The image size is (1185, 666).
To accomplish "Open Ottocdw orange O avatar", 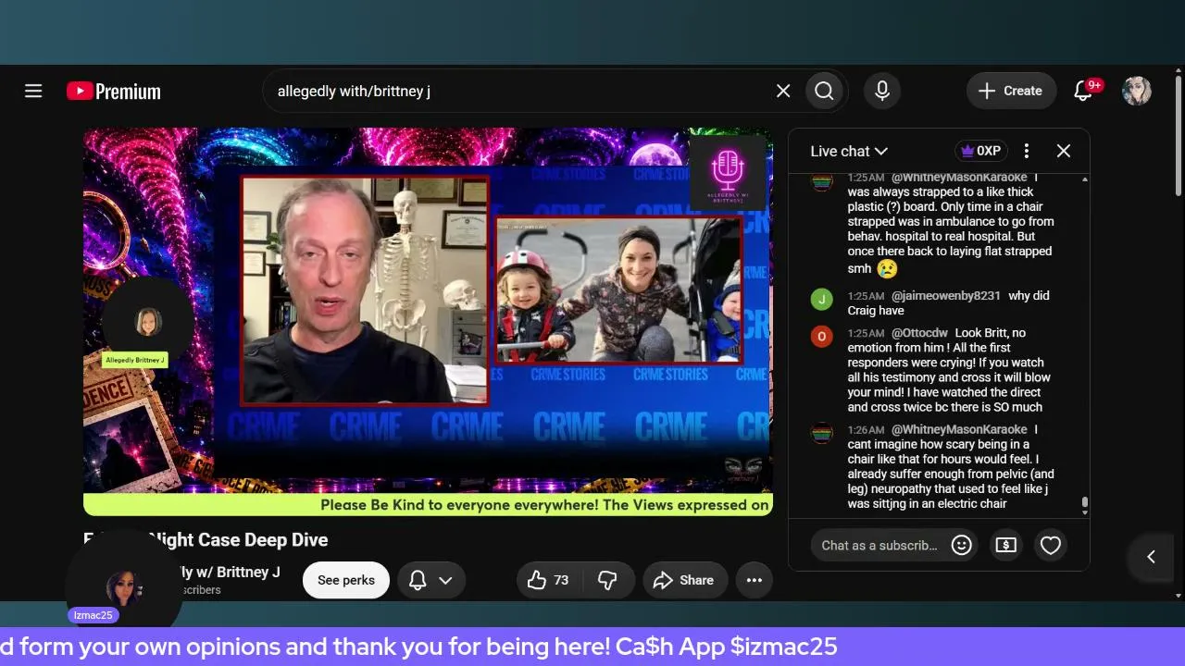I will pos(821,337).
